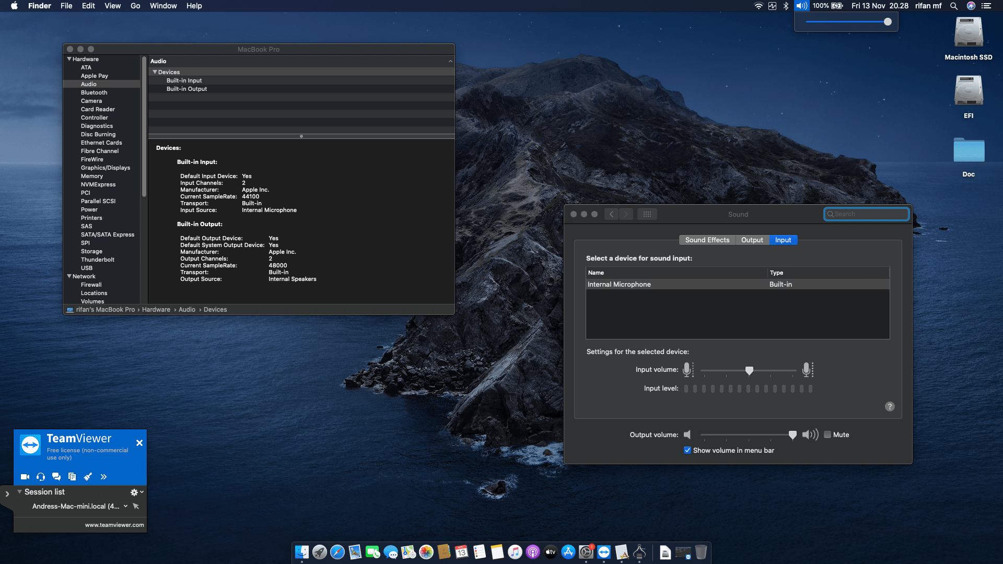Visit the www.teamviewer.com link

(x=114, y=525)
